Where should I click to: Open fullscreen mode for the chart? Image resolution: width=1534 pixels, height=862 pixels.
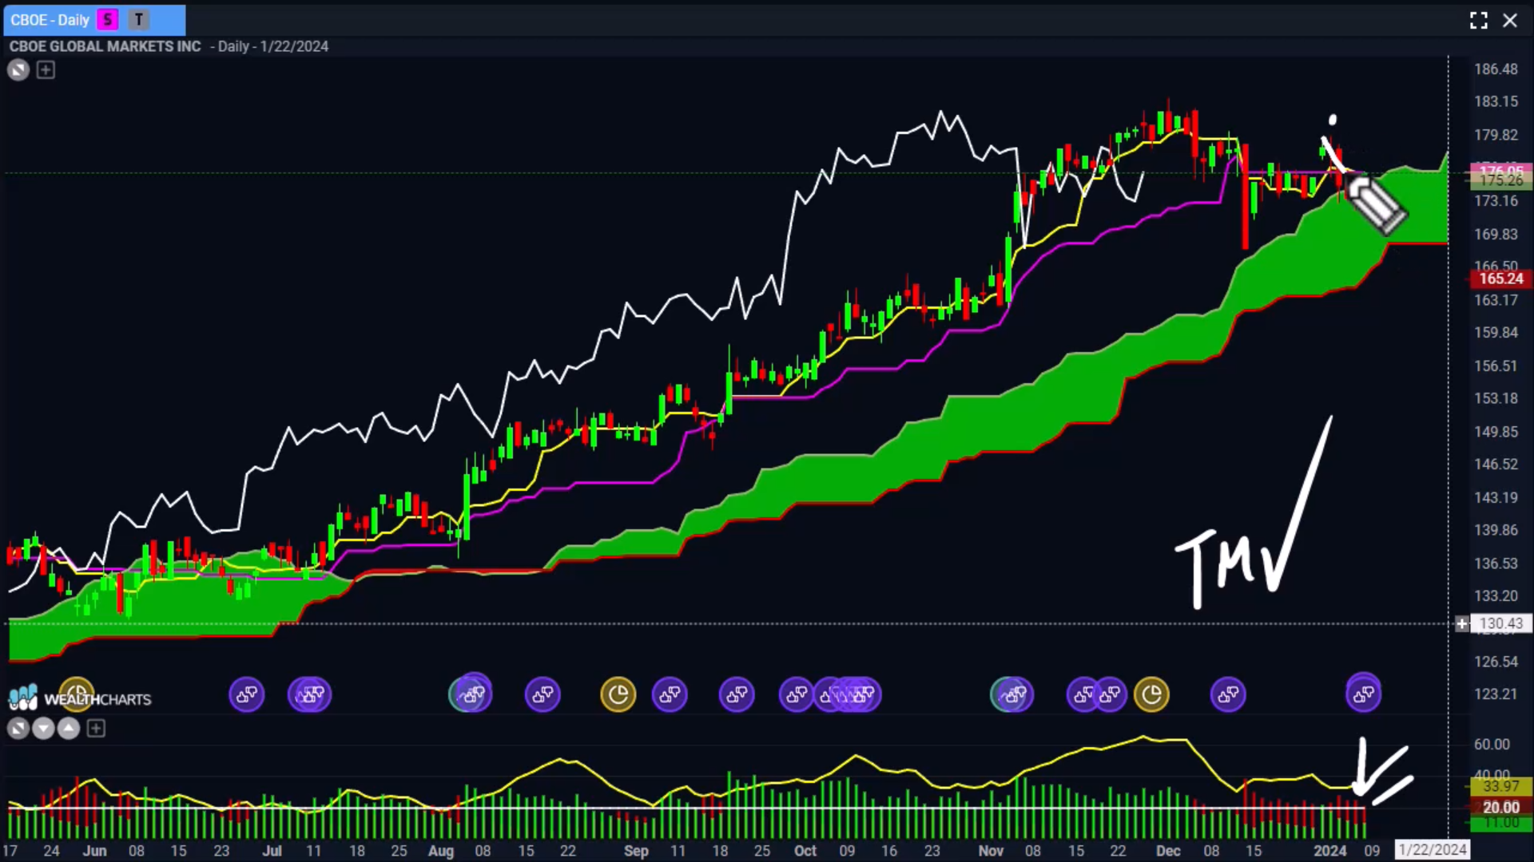click(1479, 20)
